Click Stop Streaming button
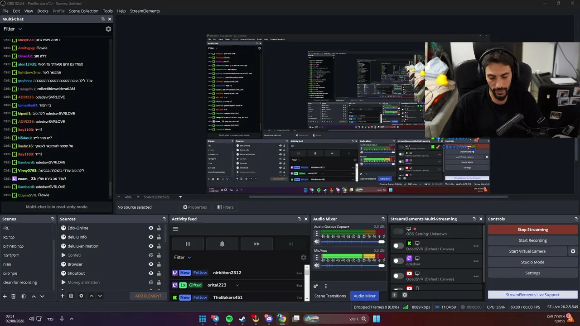 pos(533,230)
